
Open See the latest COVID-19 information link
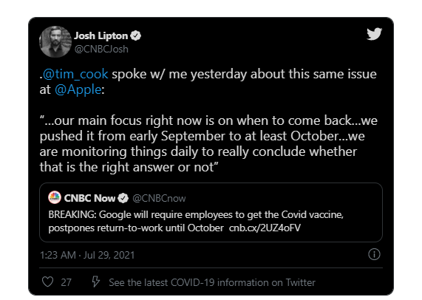click(x=212, y=282)
